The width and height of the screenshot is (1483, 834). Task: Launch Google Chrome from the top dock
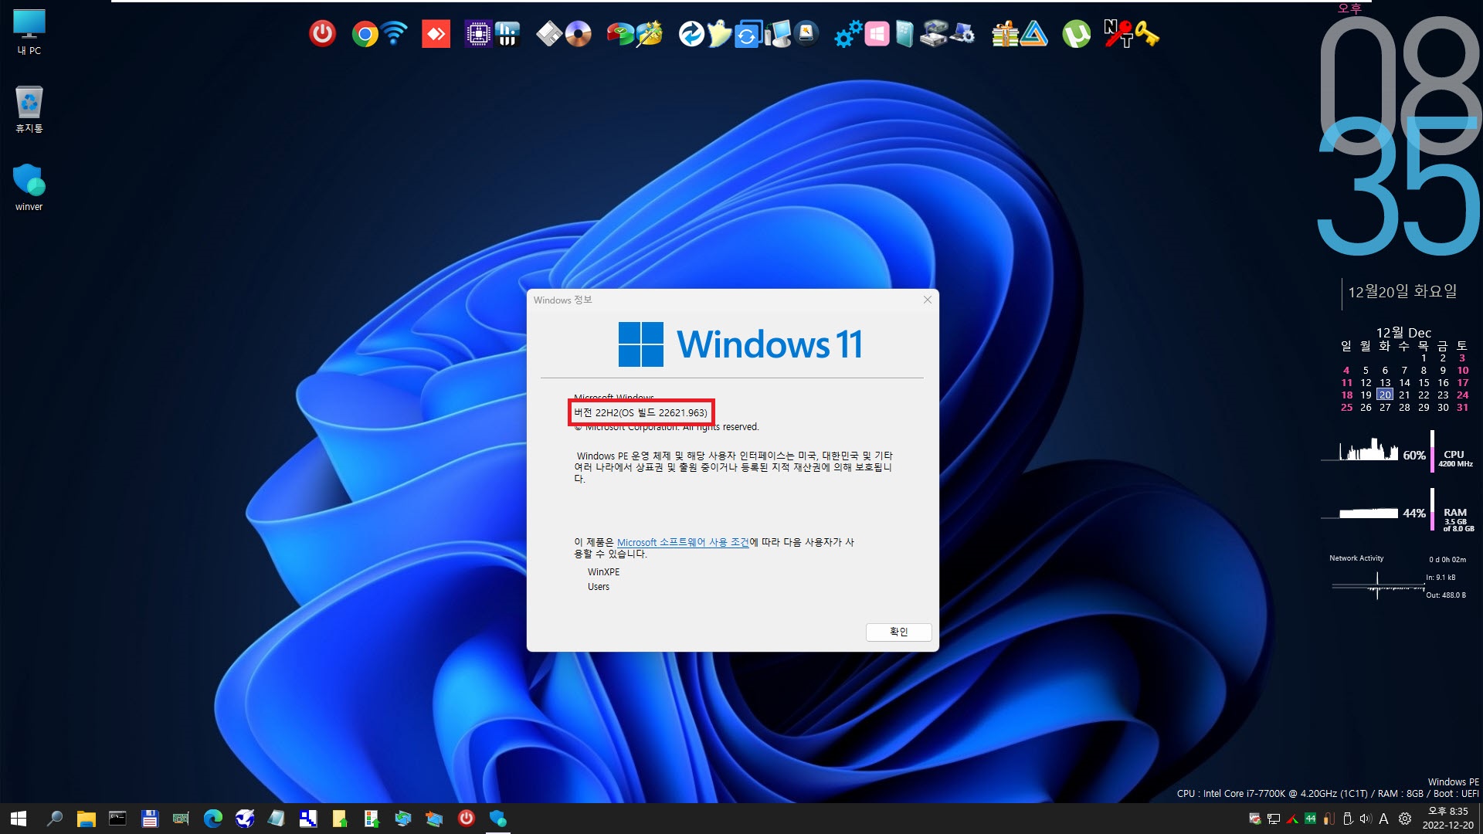click(x=365, y=34)
